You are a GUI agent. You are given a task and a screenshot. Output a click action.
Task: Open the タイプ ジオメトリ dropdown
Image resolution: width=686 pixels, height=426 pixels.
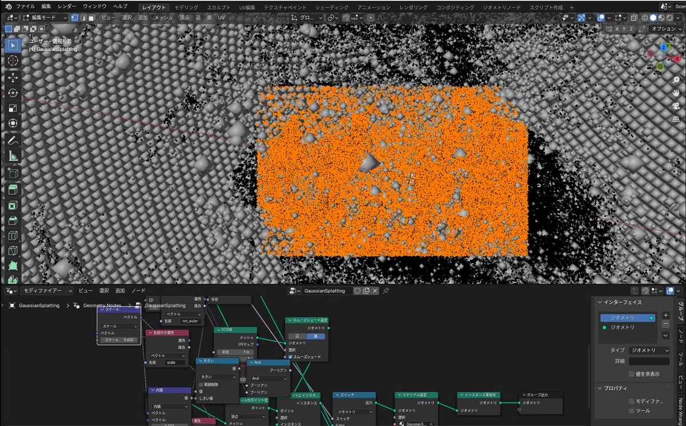(649, 350)
